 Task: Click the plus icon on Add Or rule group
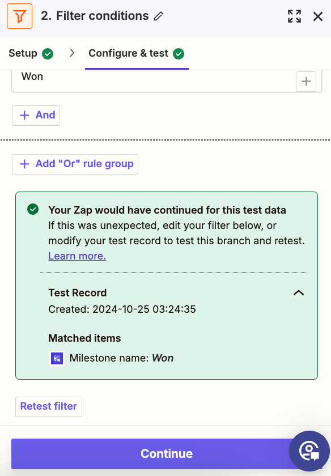click(x=24, y=164)
